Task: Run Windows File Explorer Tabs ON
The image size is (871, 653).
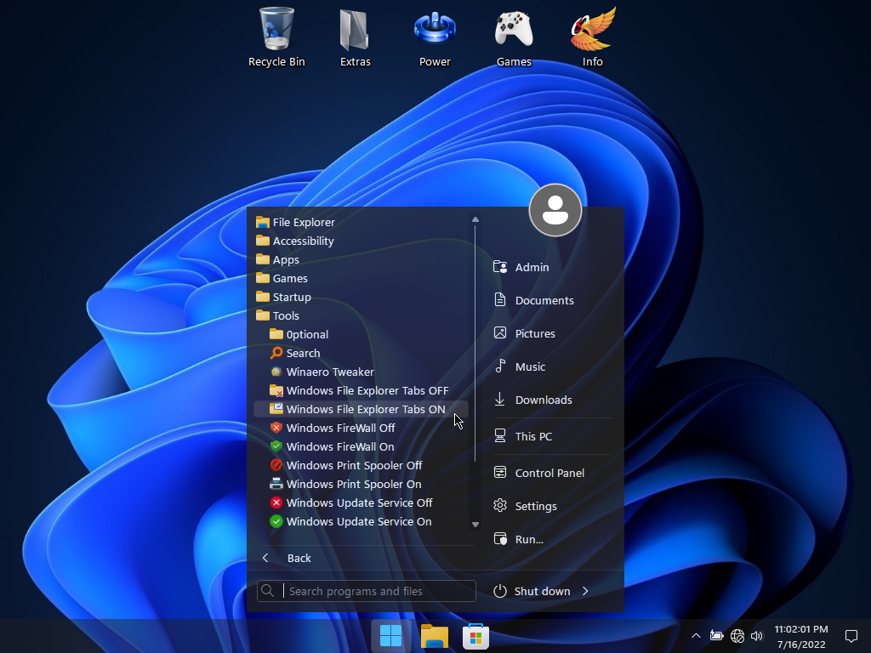Action: click(x=361, y=409)
